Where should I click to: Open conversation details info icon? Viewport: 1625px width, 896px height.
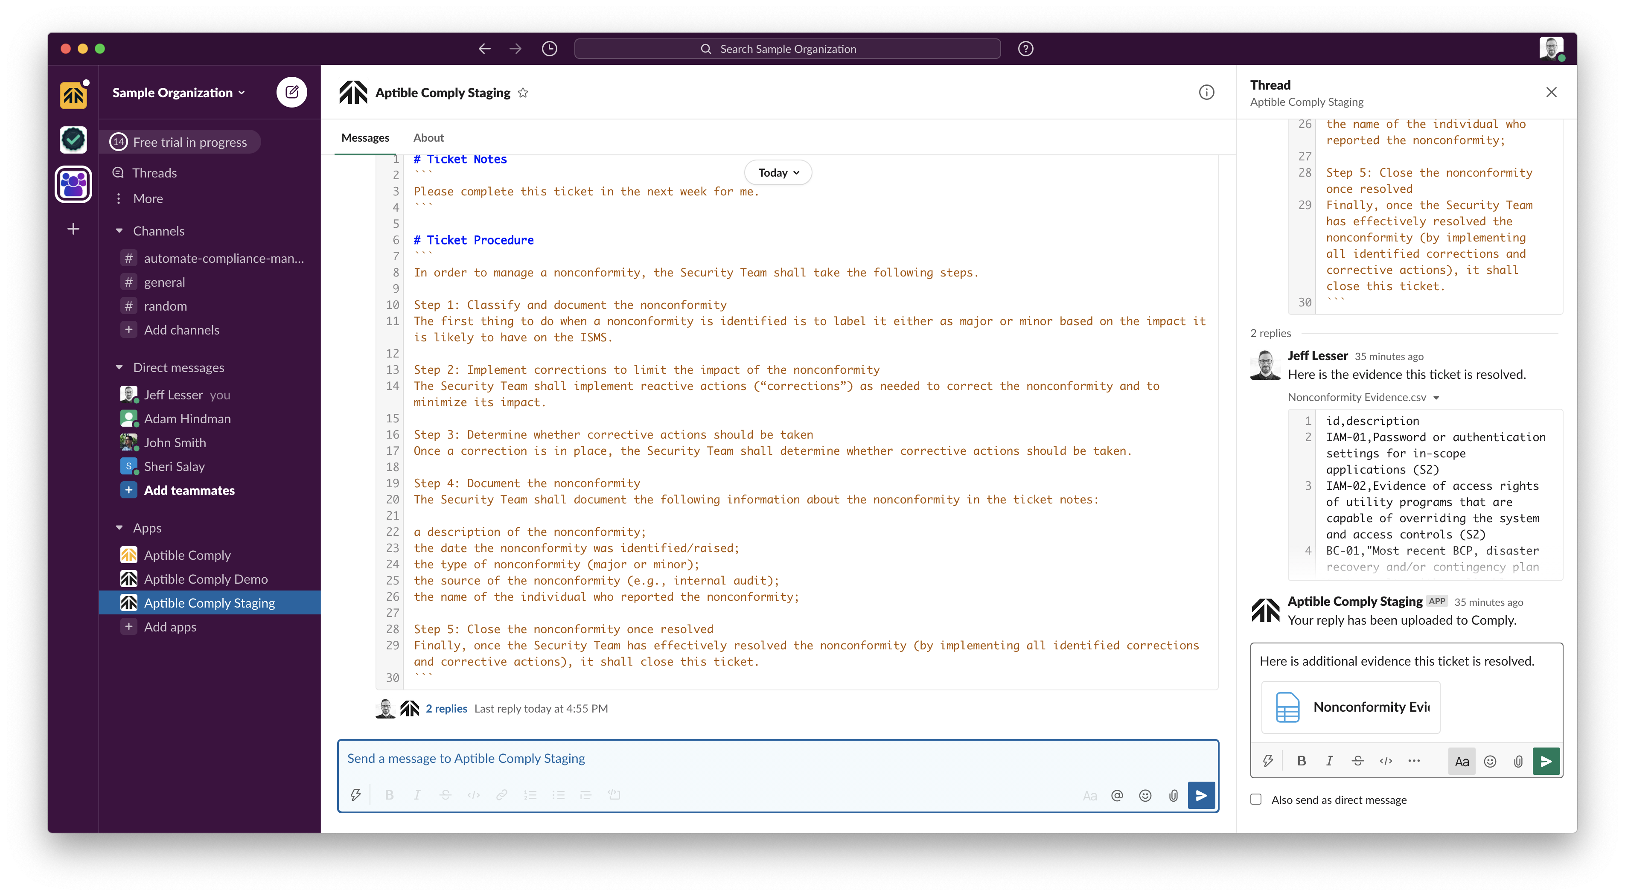tap(1206, 93)
